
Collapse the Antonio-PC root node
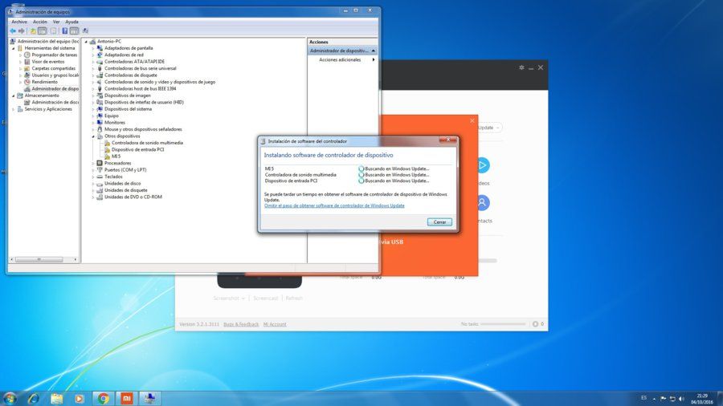pos(86,42)
